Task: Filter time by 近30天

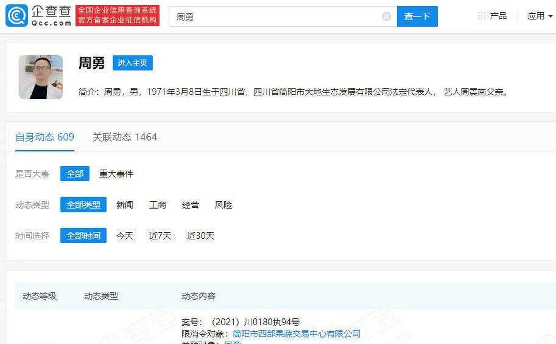Action: [201, 236]
